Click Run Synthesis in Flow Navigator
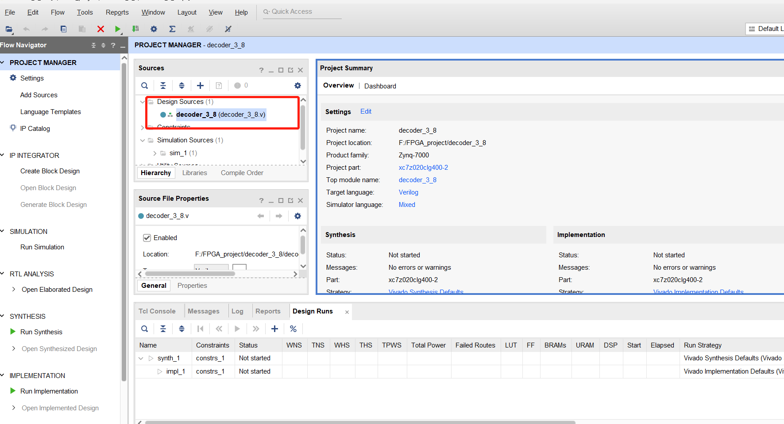This screenshot has width=784, height=424. coord(41,332)
